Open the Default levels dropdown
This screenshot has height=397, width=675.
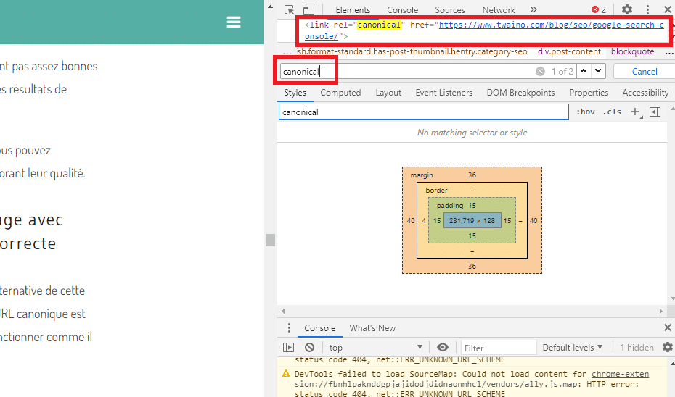[x=572, y=348]
